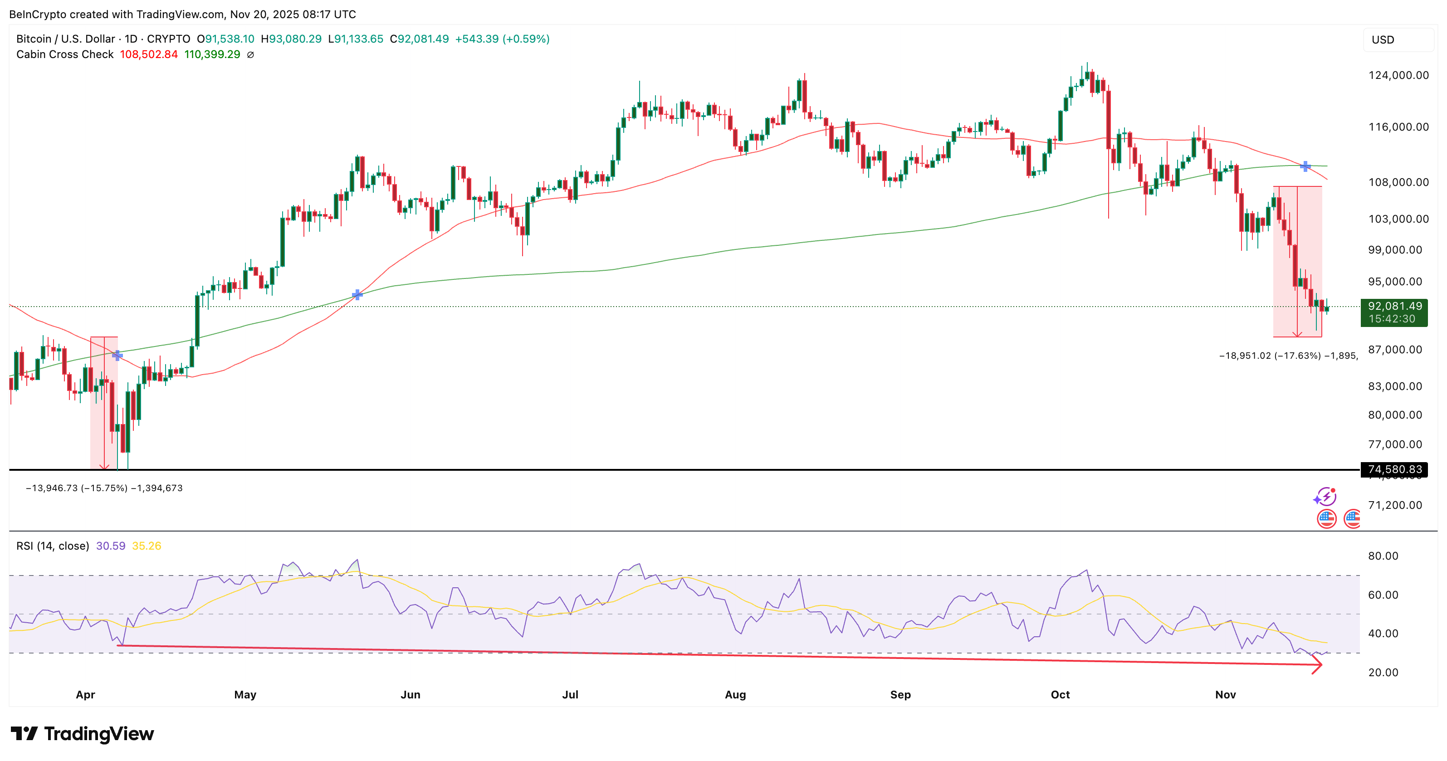Select the left U.S. flag icon
Image resolution: width=1447 pixels, height=761 pixels.
[x=1326, y=519]
